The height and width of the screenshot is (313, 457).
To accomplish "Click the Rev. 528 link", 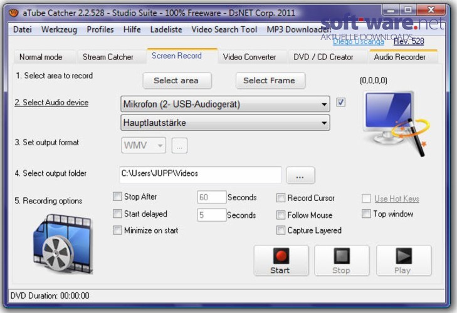I will pyautogui.click(x=409, y=41).
